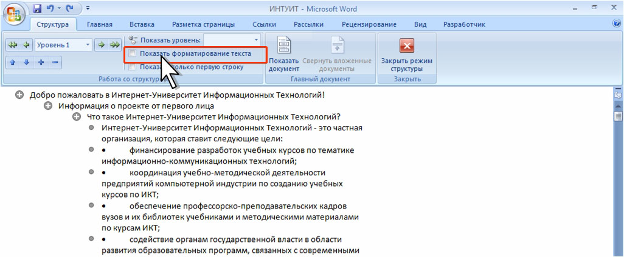
Task: Select body bullet before 'Интернет-Университет ... это частная'
Action: click(x=91, y=128)
